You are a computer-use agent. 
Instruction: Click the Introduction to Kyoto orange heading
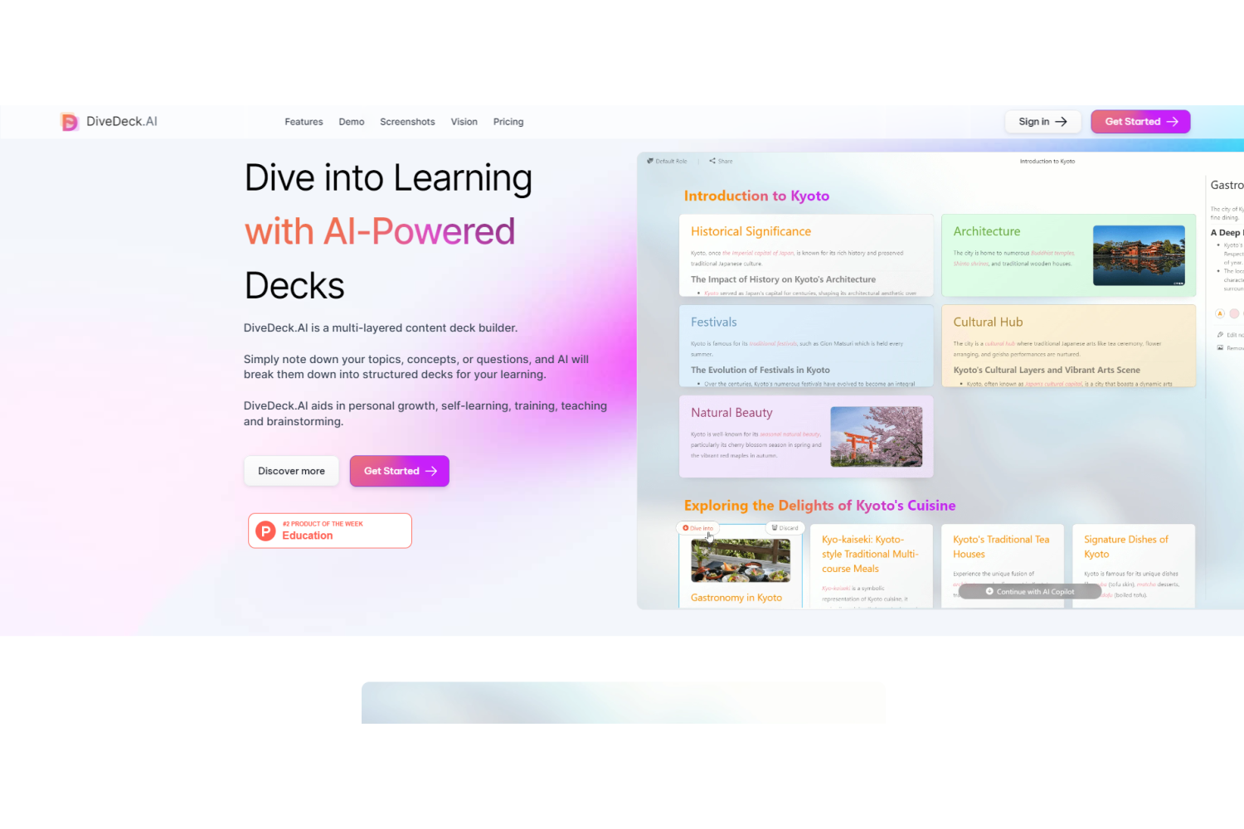pos(756,196)
